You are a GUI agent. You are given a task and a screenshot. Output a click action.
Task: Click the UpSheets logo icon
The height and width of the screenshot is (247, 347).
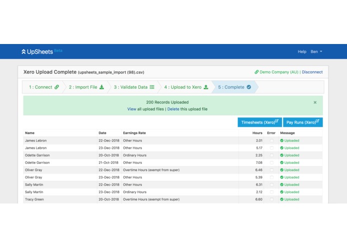point(23,51)
